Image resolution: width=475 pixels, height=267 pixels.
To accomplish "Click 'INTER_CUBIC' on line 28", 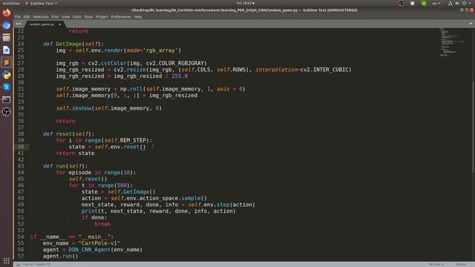I will (x=330, y=70).
